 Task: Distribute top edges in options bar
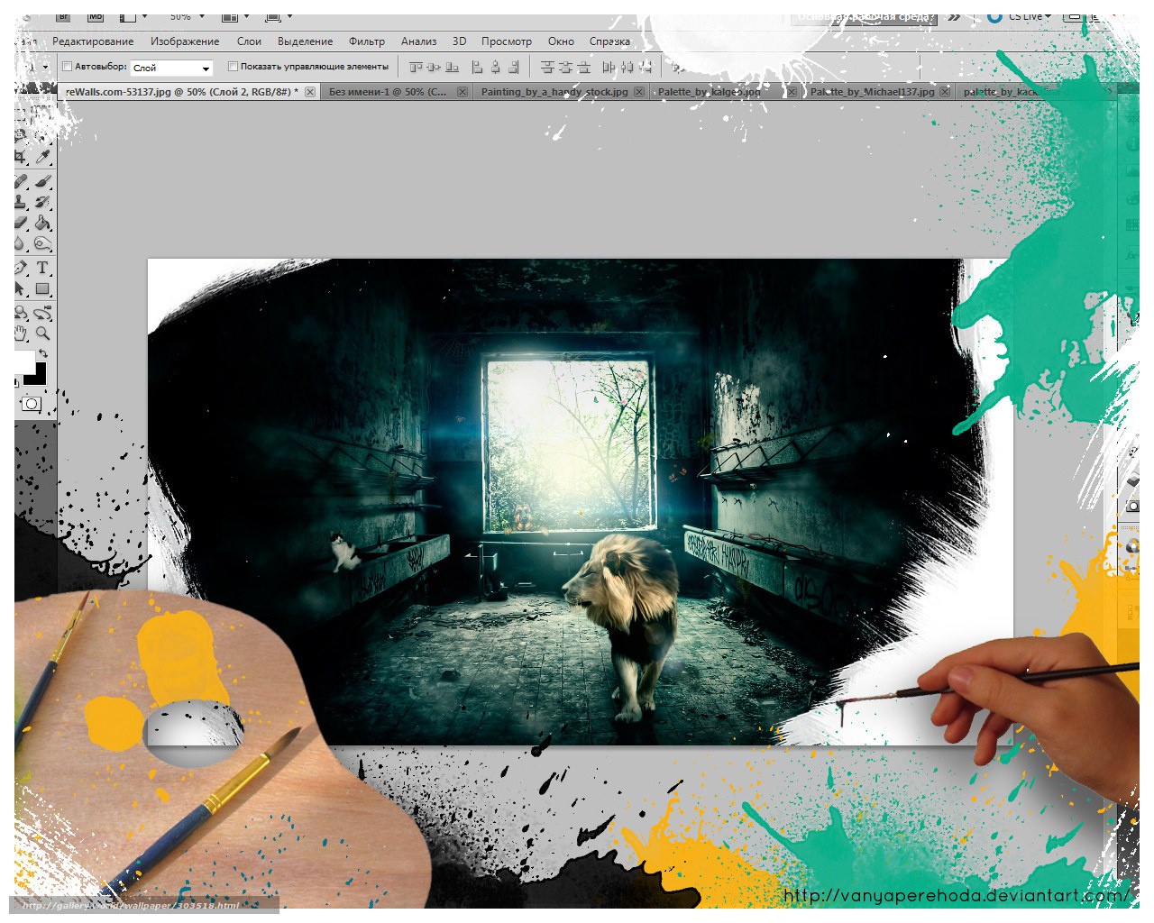[x=547, y=67]
